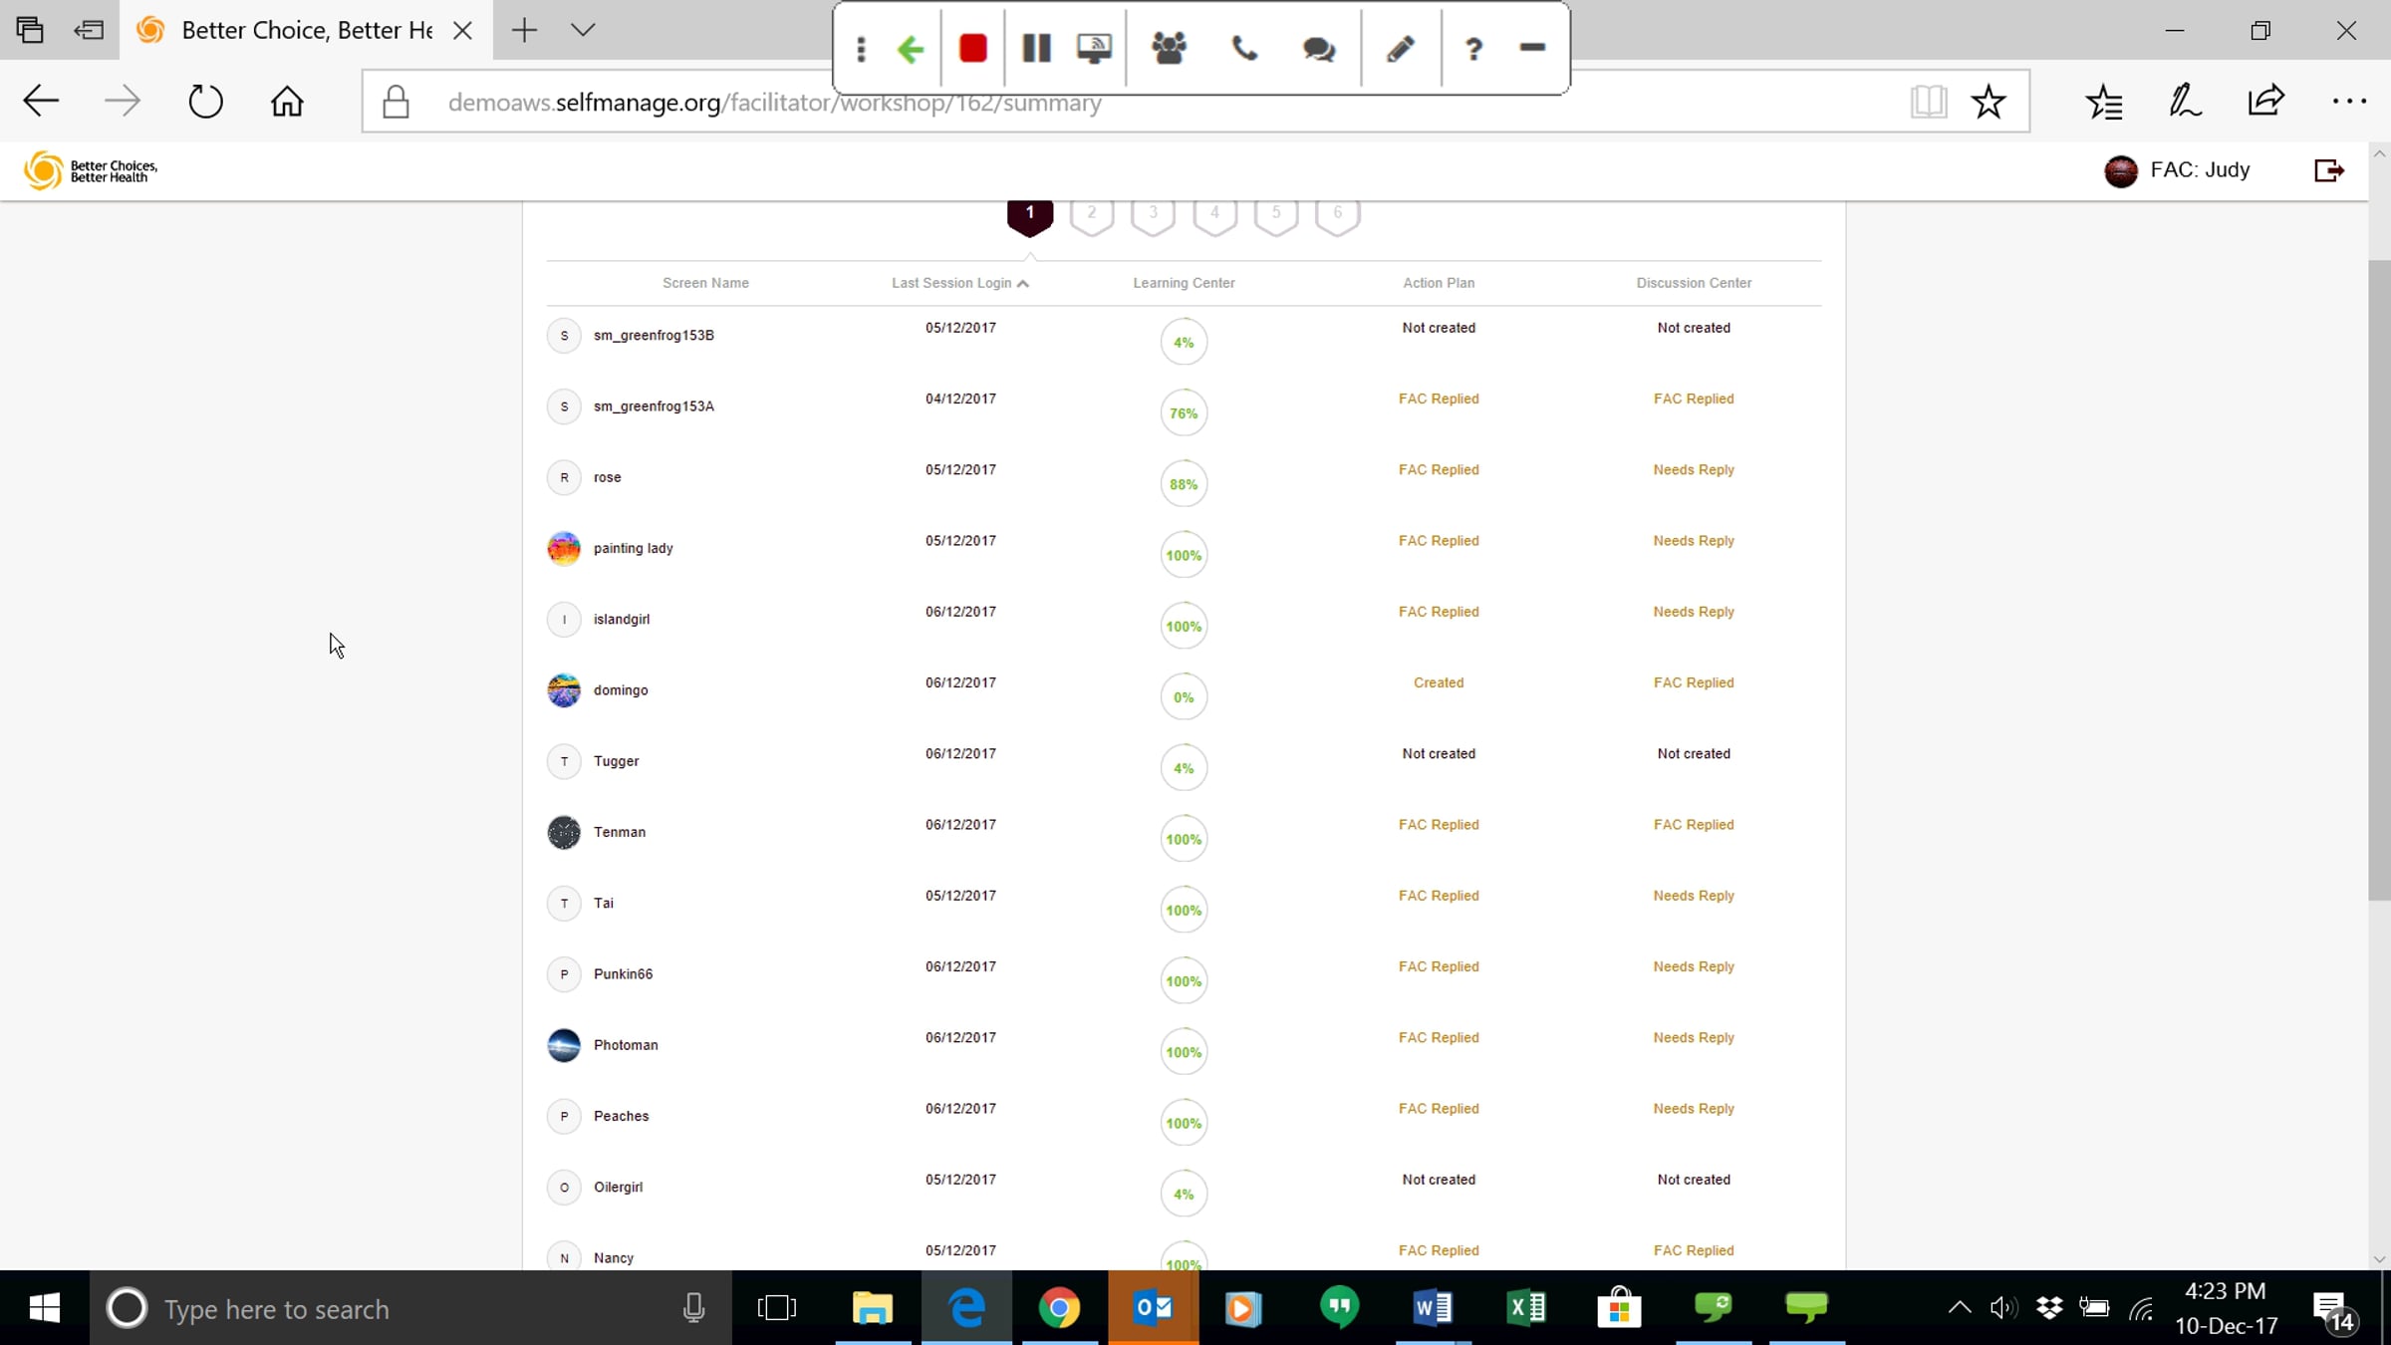The width and height of the screenshot is (2391, 1345).
Task: Expand the system tray hidden icons arrow
Action: [1959, 1307]
